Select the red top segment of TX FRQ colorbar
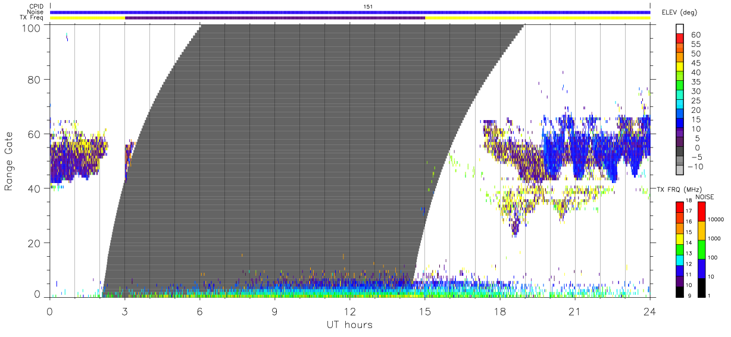The image size is (731, 337). 680,207
